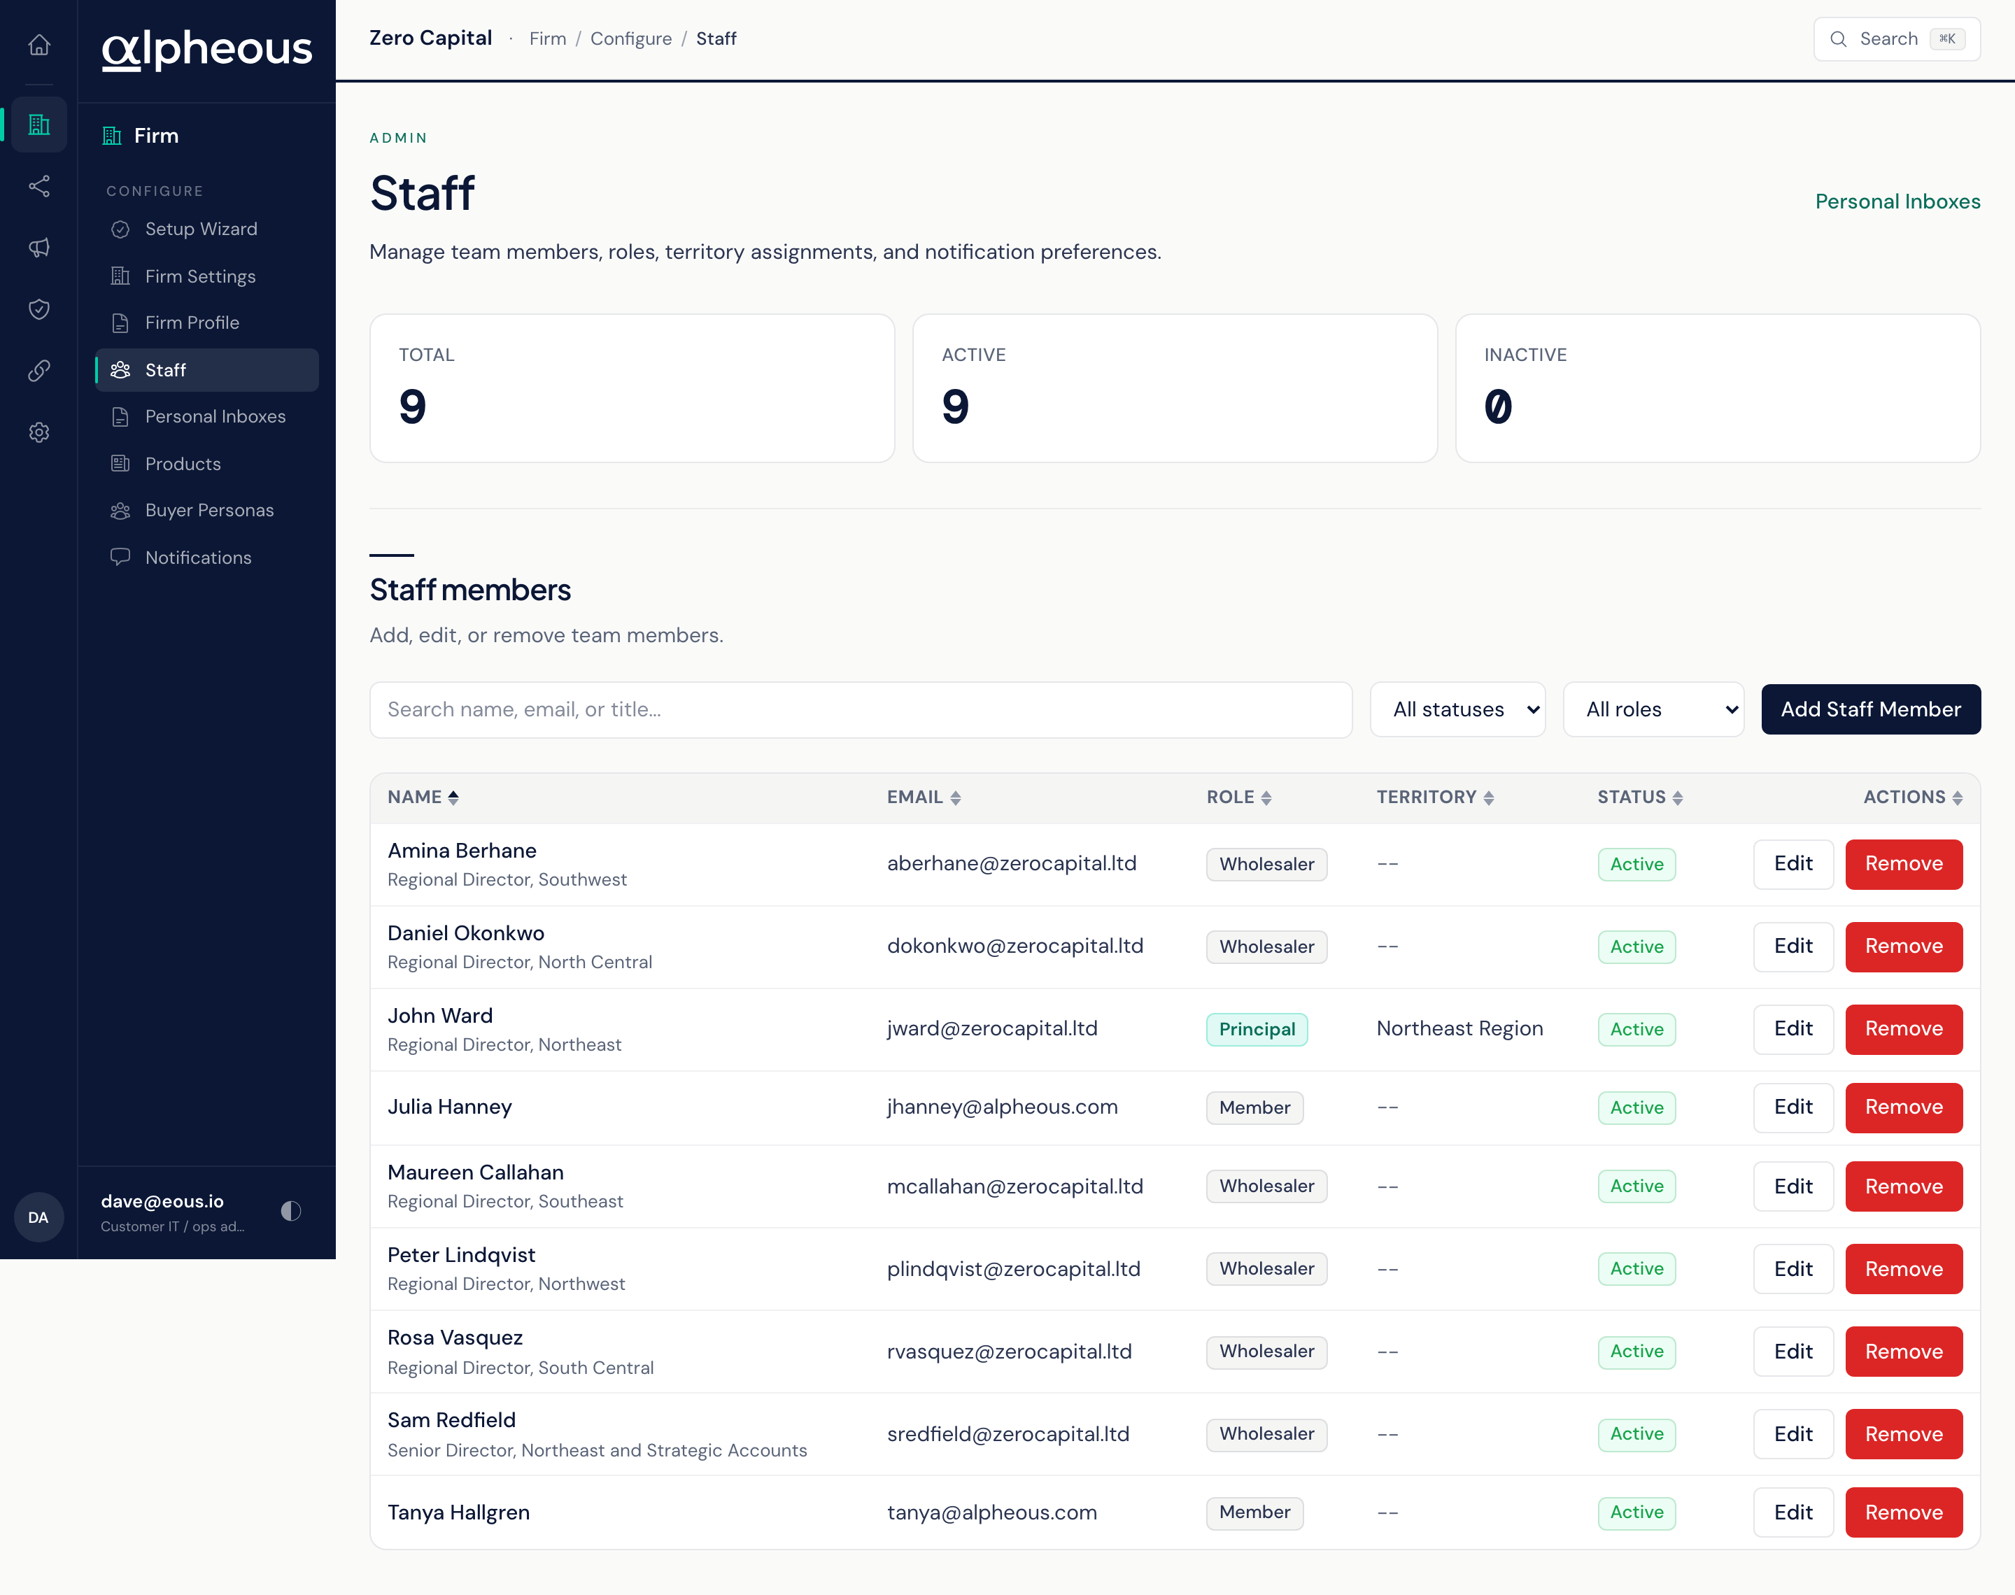Remove John Ward
2015x1595 pixels.
pos(1904,1029)
